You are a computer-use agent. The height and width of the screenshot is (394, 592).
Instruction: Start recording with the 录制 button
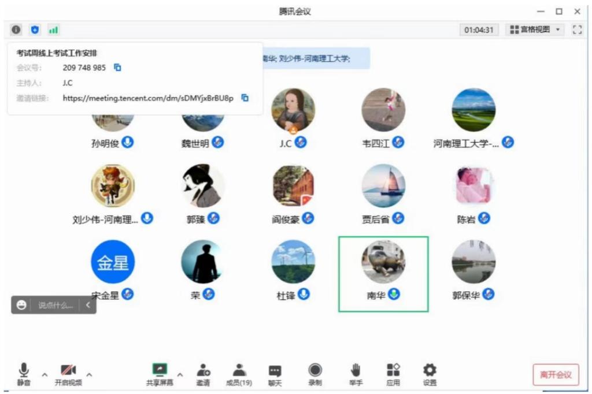(315, 374)
